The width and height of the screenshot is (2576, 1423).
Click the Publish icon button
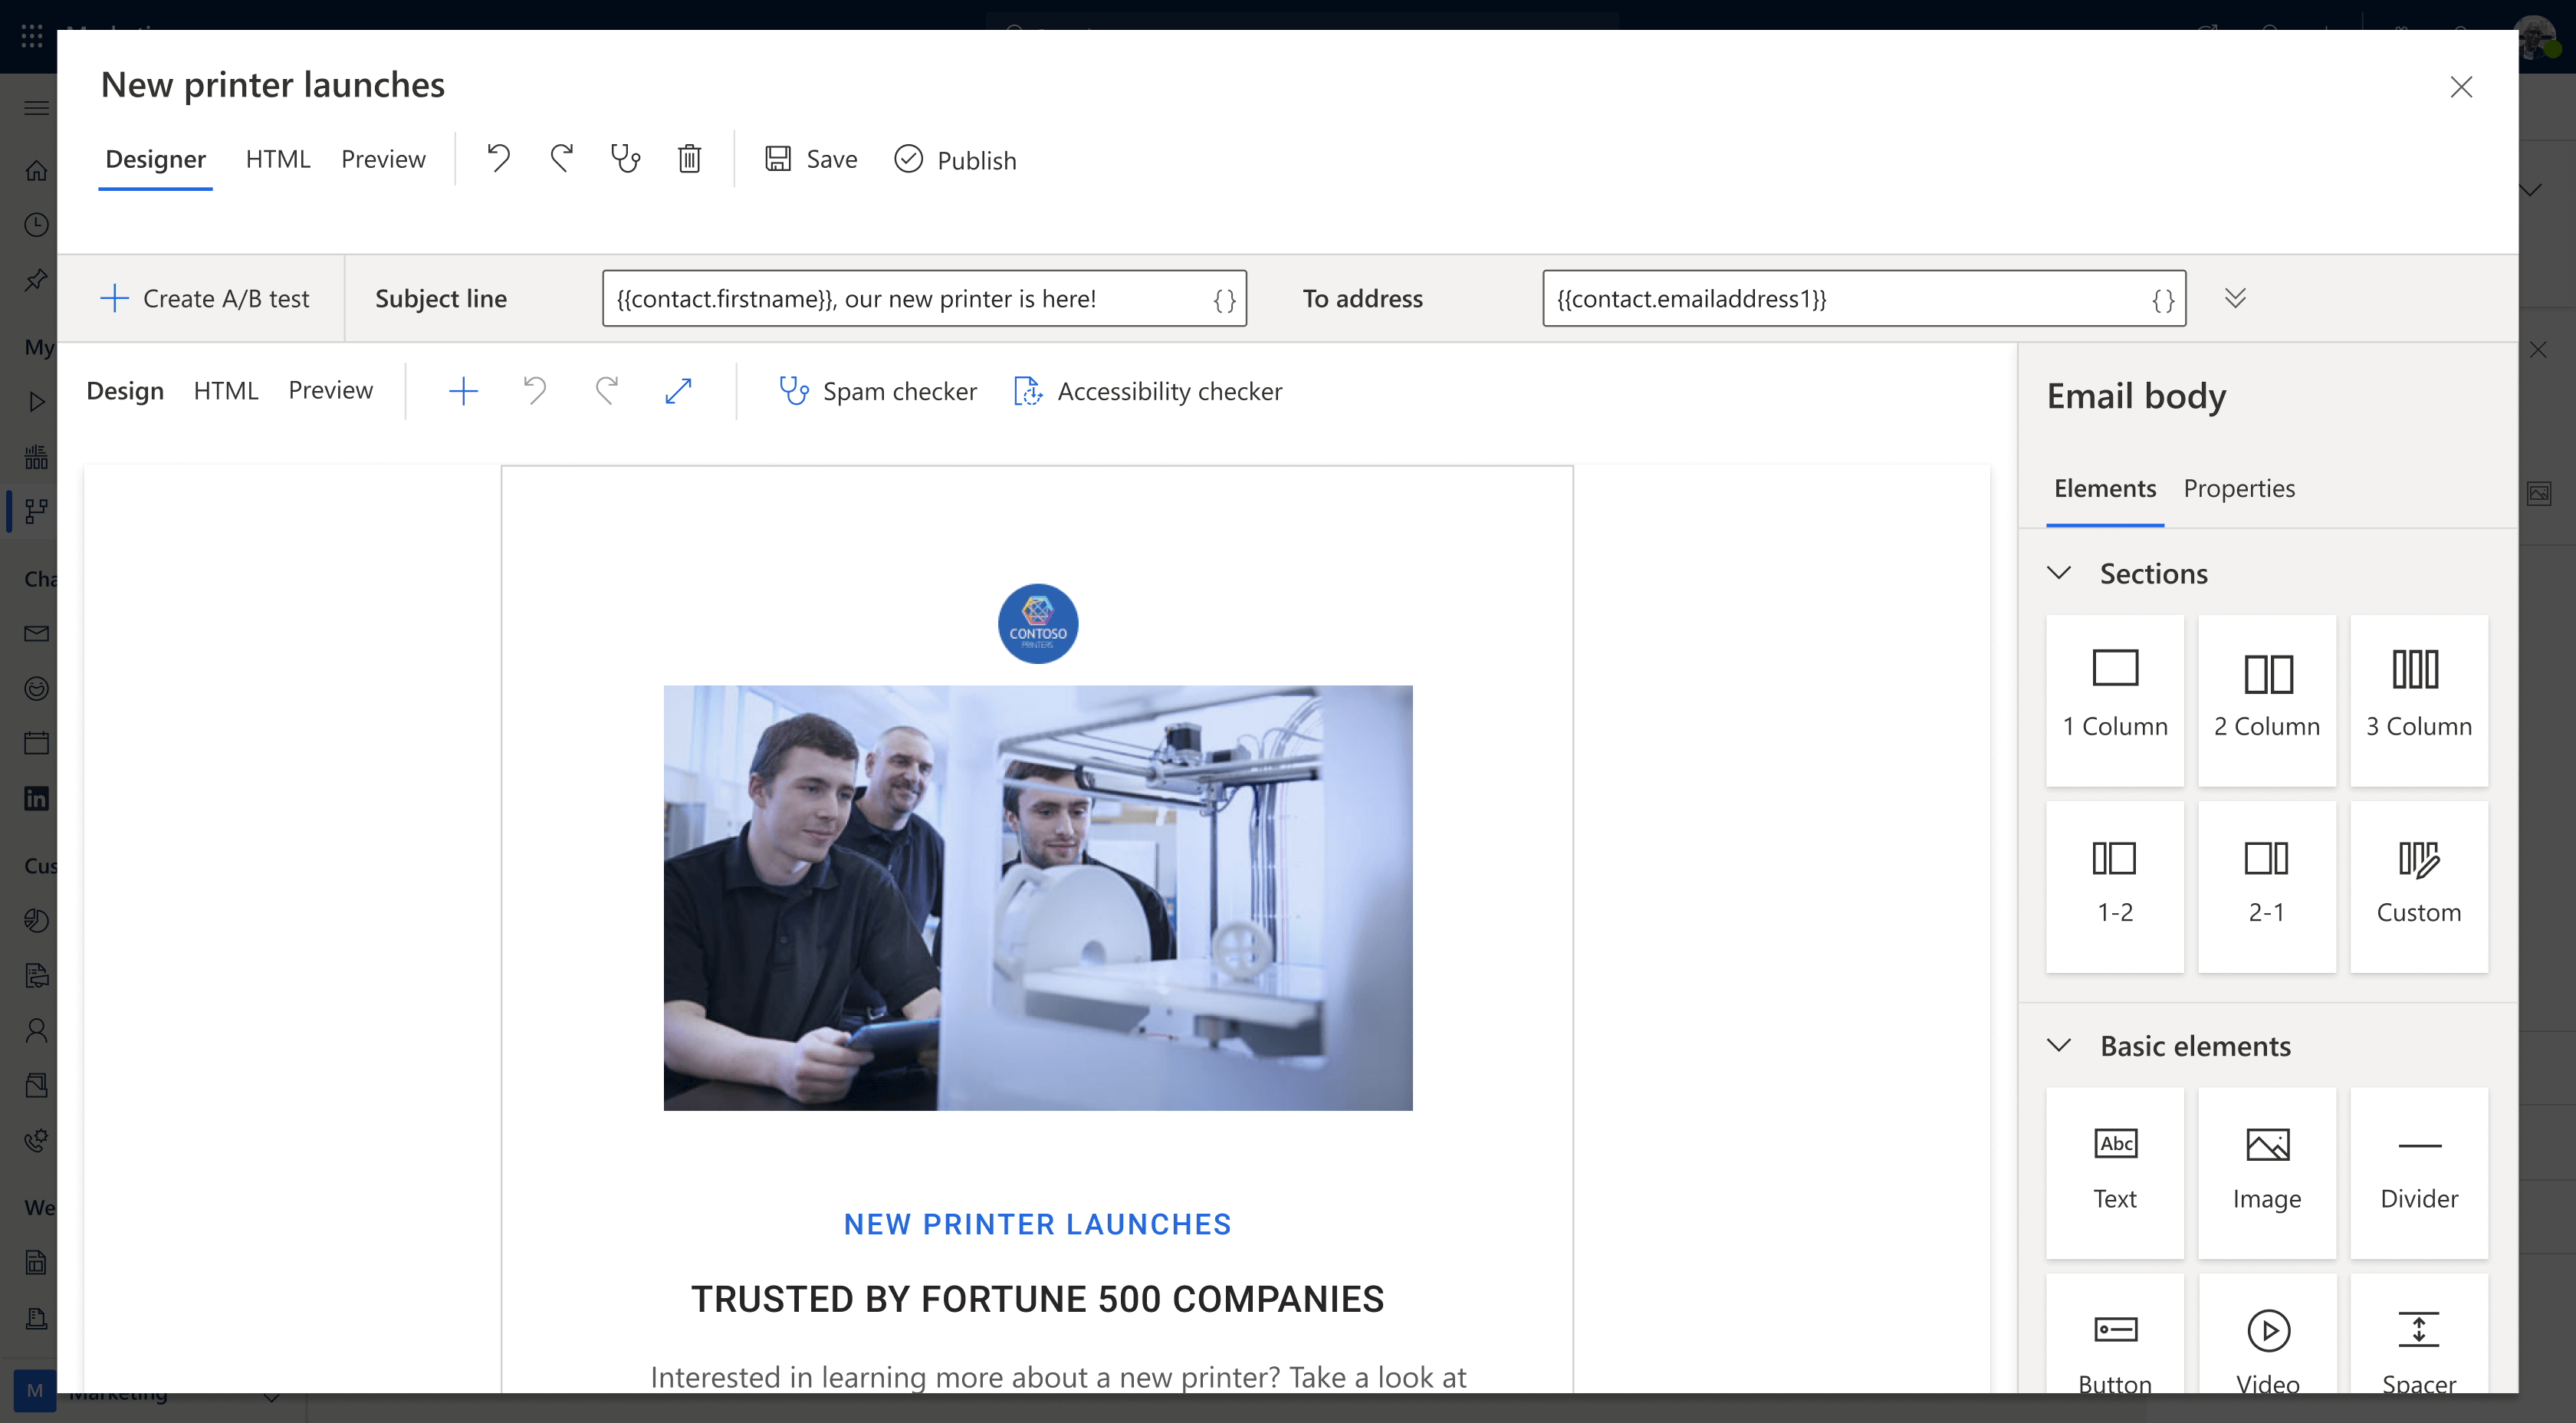[x=908, y=159]
